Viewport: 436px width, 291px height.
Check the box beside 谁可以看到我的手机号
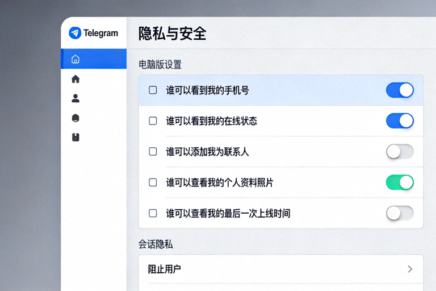click(x=153, y=90)
